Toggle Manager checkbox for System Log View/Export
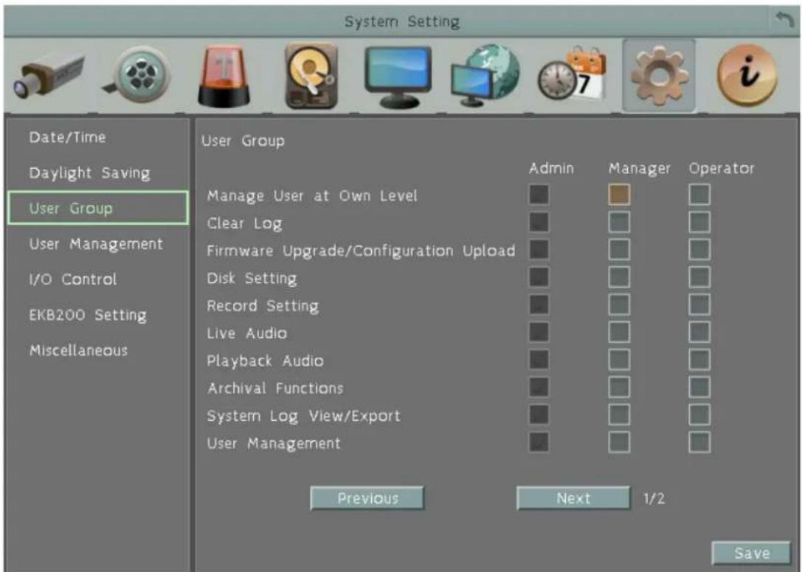This screenshot has height=572, width=802. point(619,415)
